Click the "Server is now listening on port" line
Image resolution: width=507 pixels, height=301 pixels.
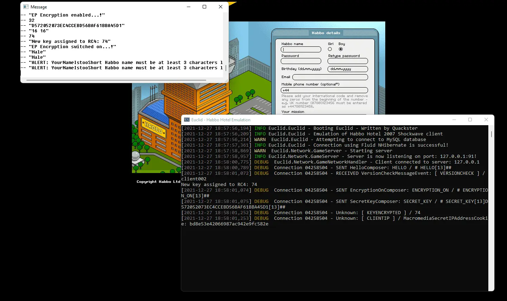coord(329,156)
